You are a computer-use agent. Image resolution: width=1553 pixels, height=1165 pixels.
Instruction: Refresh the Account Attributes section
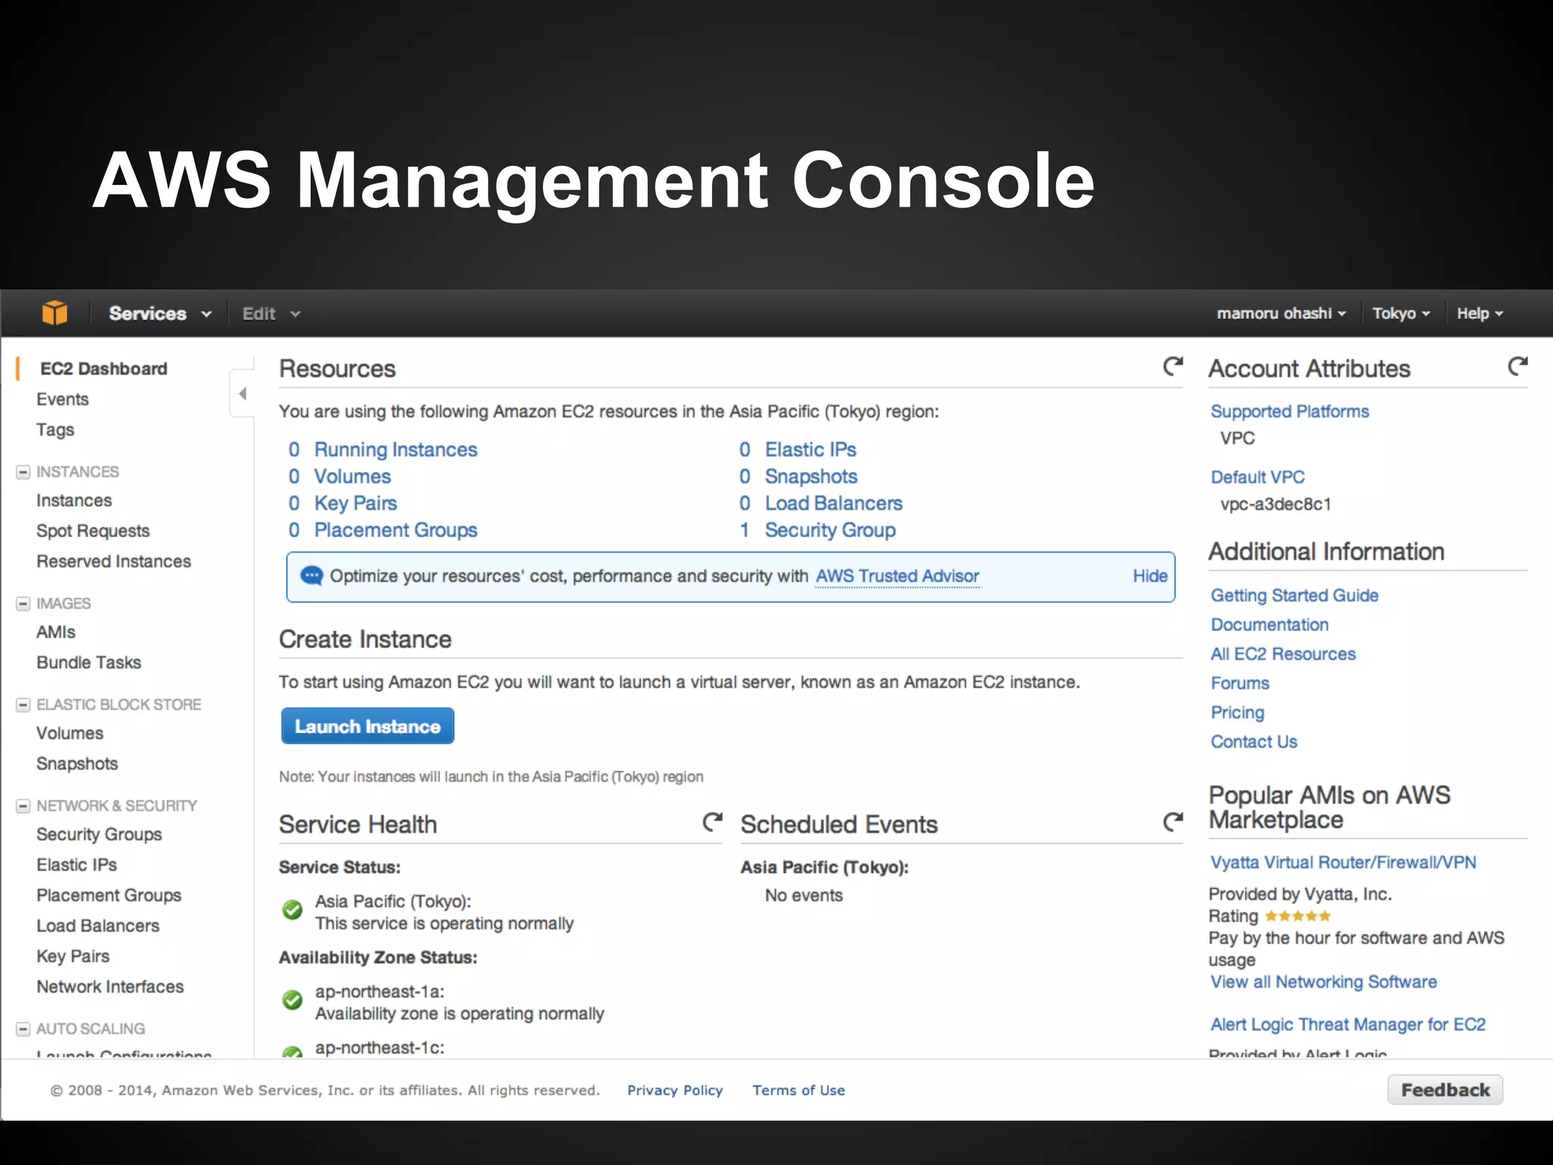click(x=1517, y=367)
